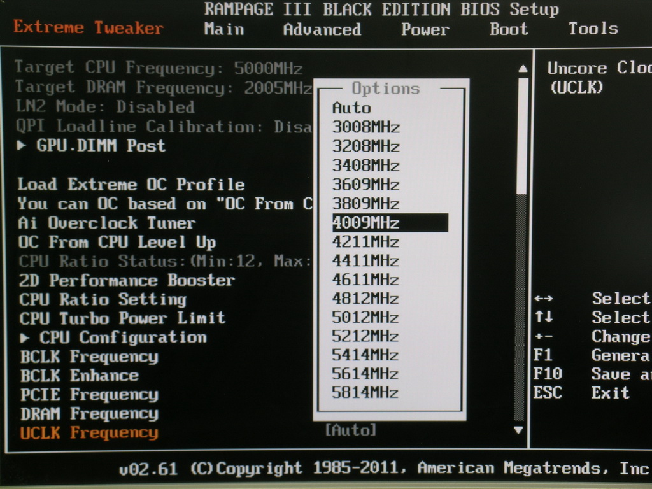Click the highlighted 4009MHz option

[x=390, y=223]
